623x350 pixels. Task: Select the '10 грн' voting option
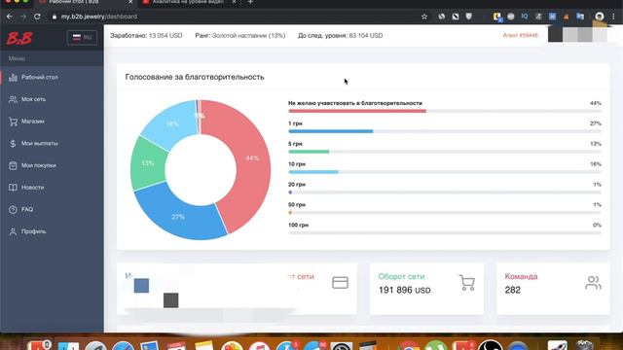(297, 164)
